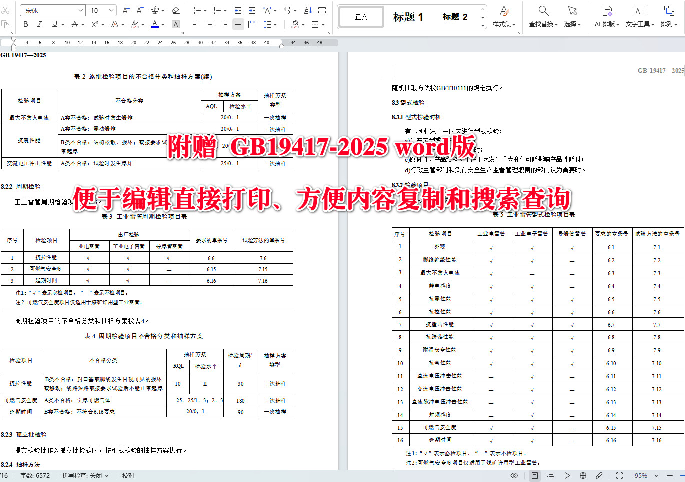The height and width of the screenshot is (482, 685).
Task: Switch to reading mode play icon
Action: coord(567,476)
